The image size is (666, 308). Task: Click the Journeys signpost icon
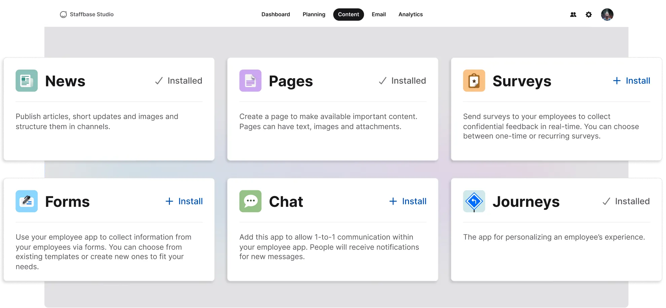[x=474, y=201]
